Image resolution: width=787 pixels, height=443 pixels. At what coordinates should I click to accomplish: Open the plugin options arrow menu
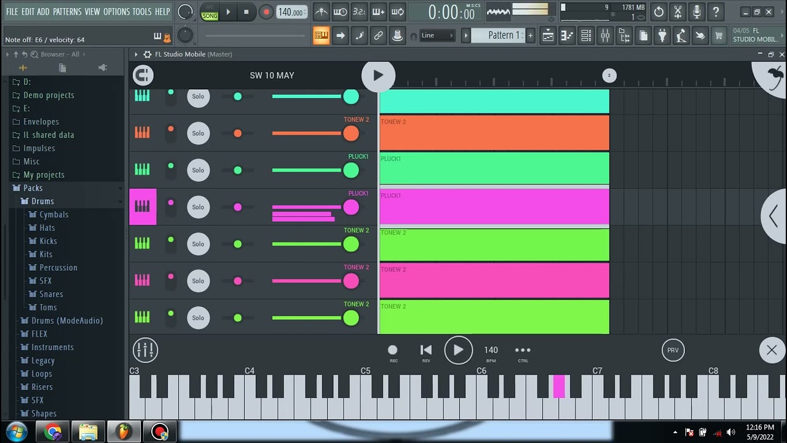[x=136, y=54]
